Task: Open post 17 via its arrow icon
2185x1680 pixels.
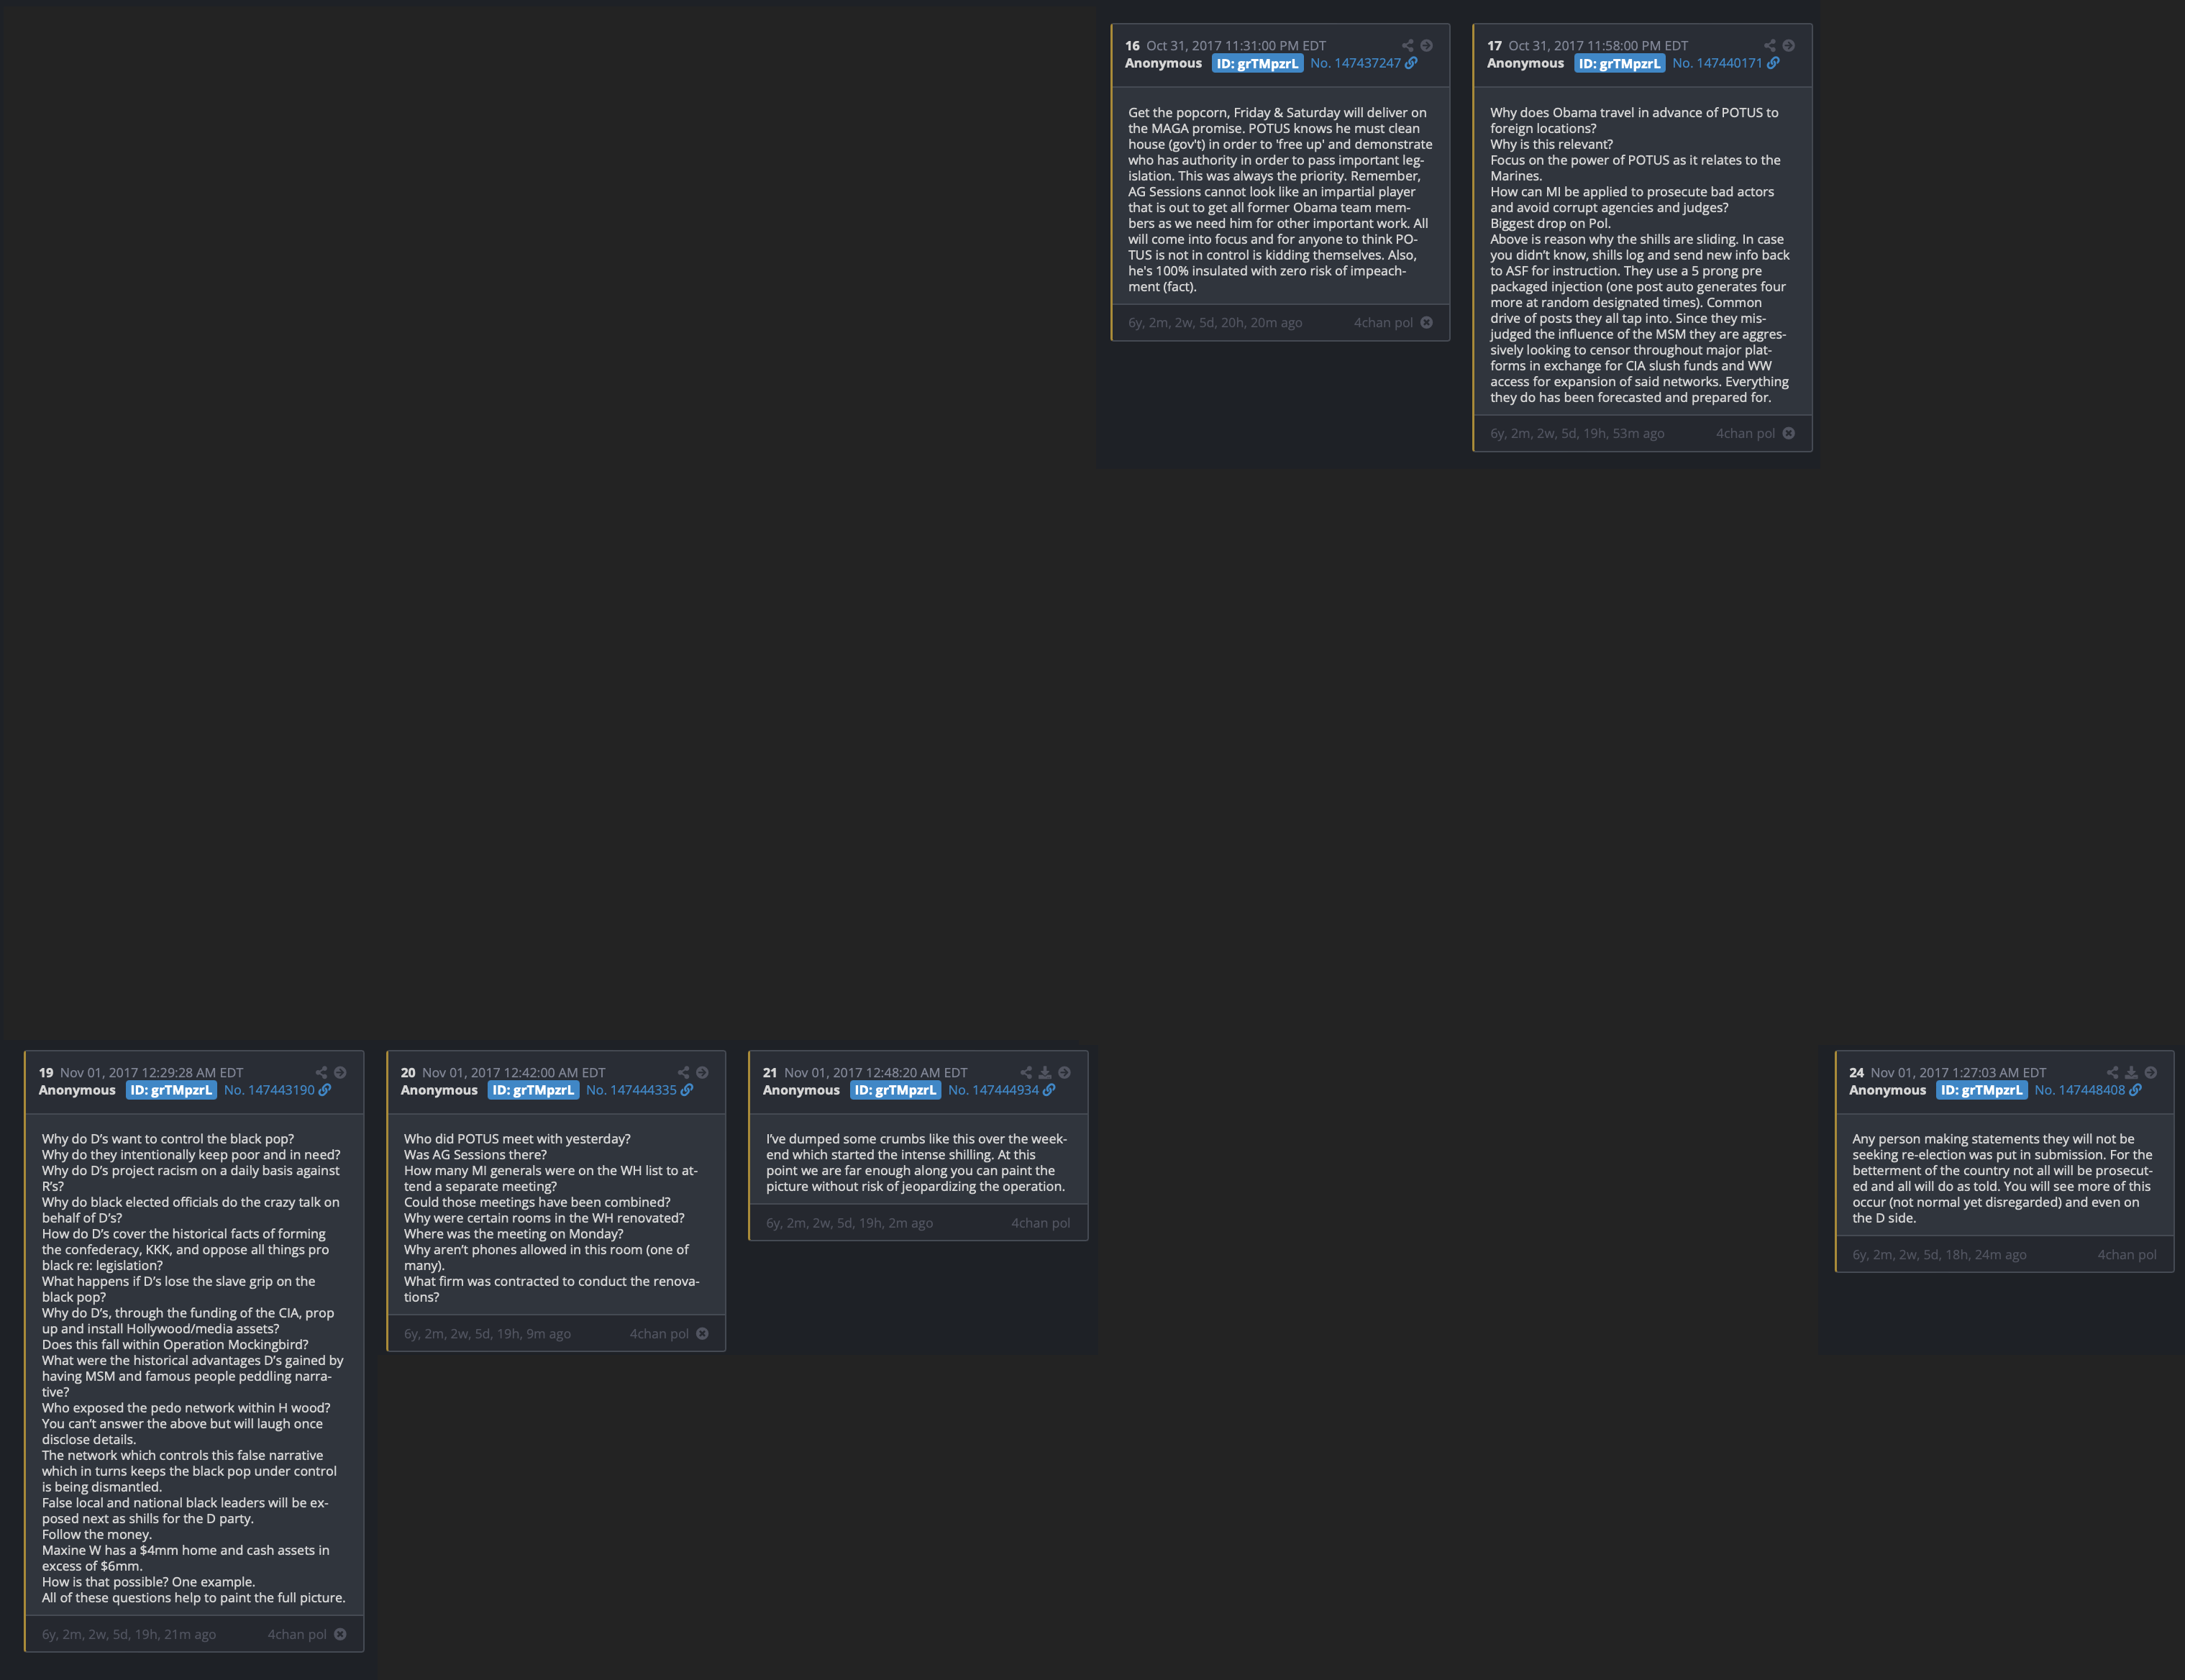Action: (x=1789, y=46)
